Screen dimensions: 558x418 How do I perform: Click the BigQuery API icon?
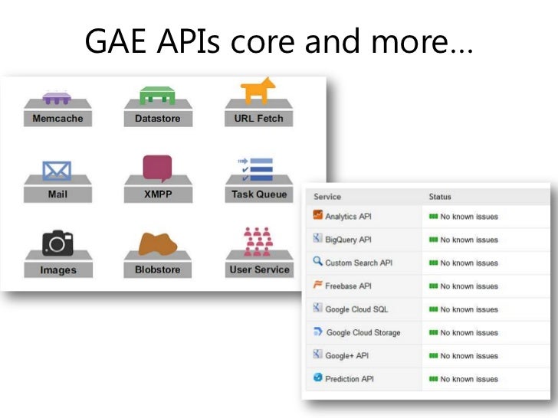pos(317,238)
